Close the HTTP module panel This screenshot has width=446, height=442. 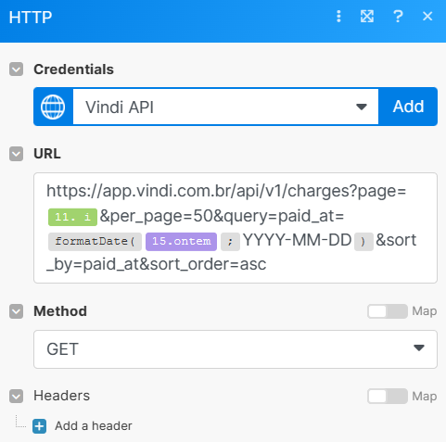coord(427,17)
